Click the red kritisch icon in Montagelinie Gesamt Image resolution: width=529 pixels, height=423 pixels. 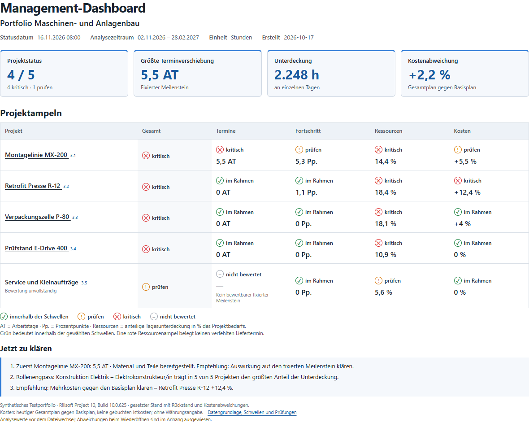point(146,156)
